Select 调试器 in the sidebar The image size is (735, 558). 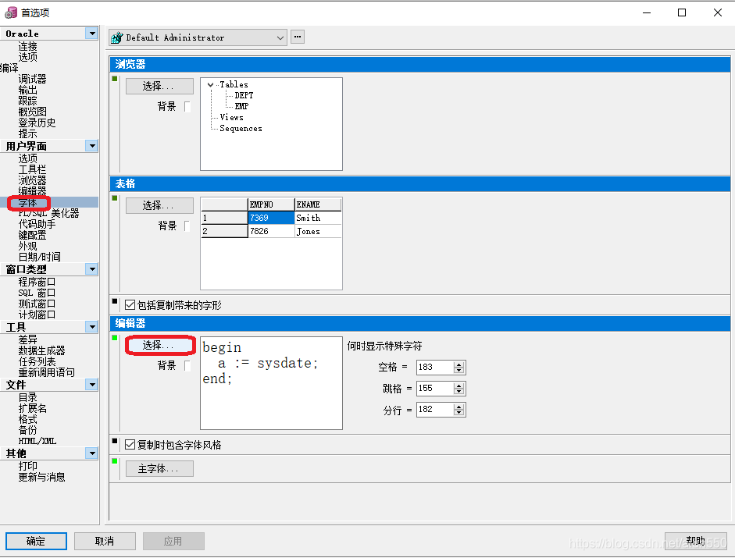[x=32, y=79]
